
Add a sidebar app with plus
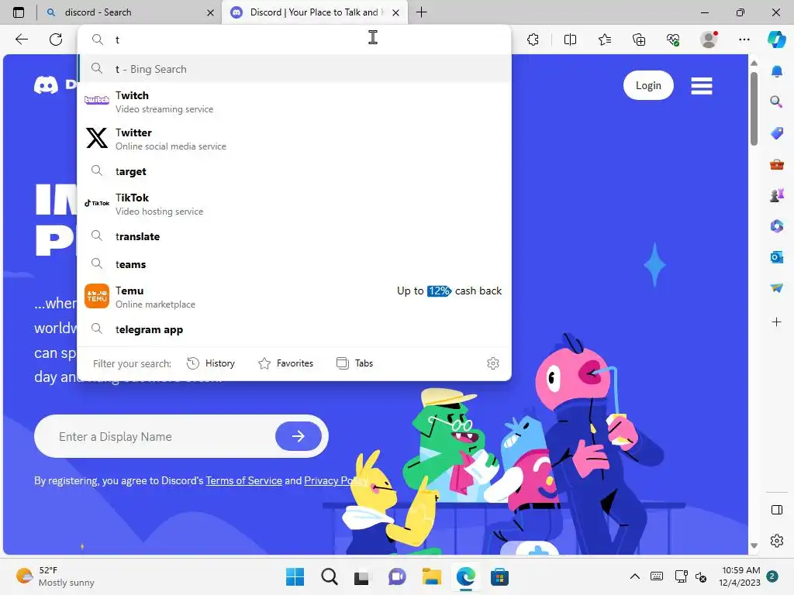777,322
